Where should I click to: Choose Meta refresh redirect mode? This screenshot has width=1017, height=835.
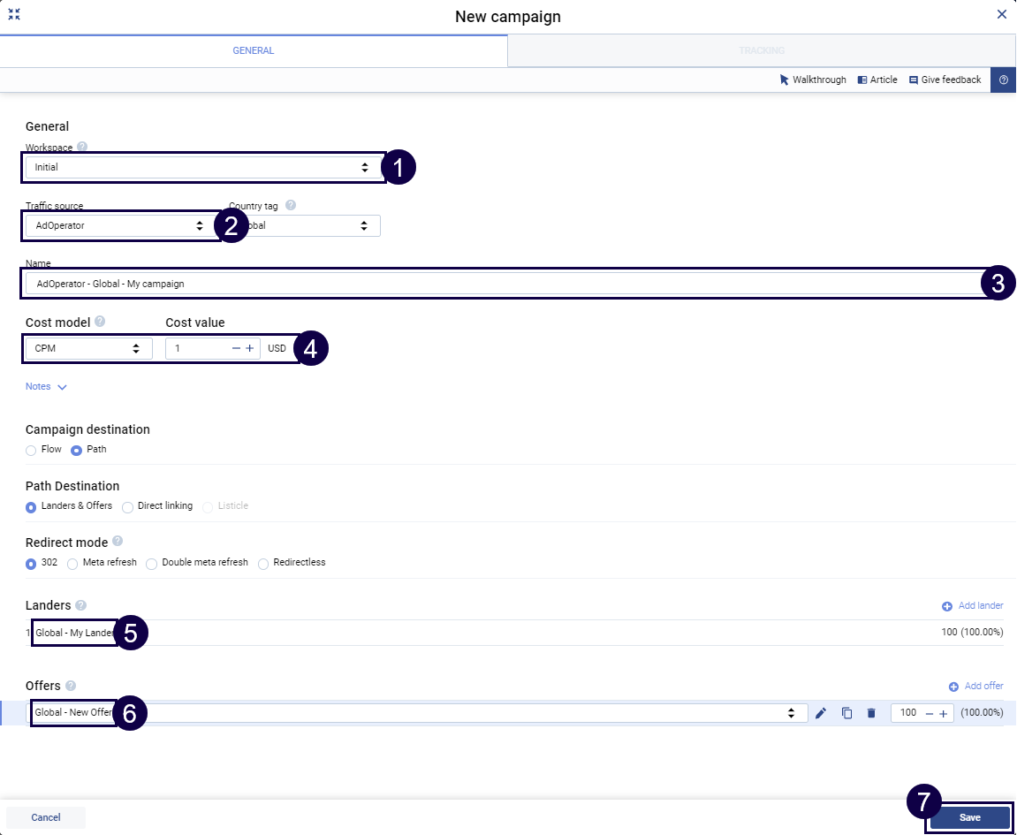point(73,563)
